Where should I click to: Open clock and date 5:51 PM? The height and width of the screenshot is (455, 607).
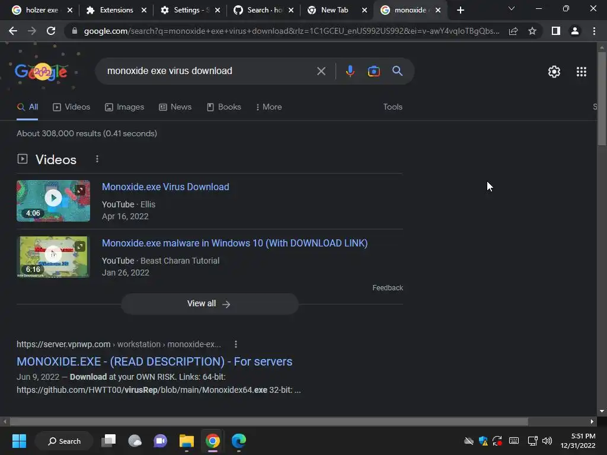(578, 441)
